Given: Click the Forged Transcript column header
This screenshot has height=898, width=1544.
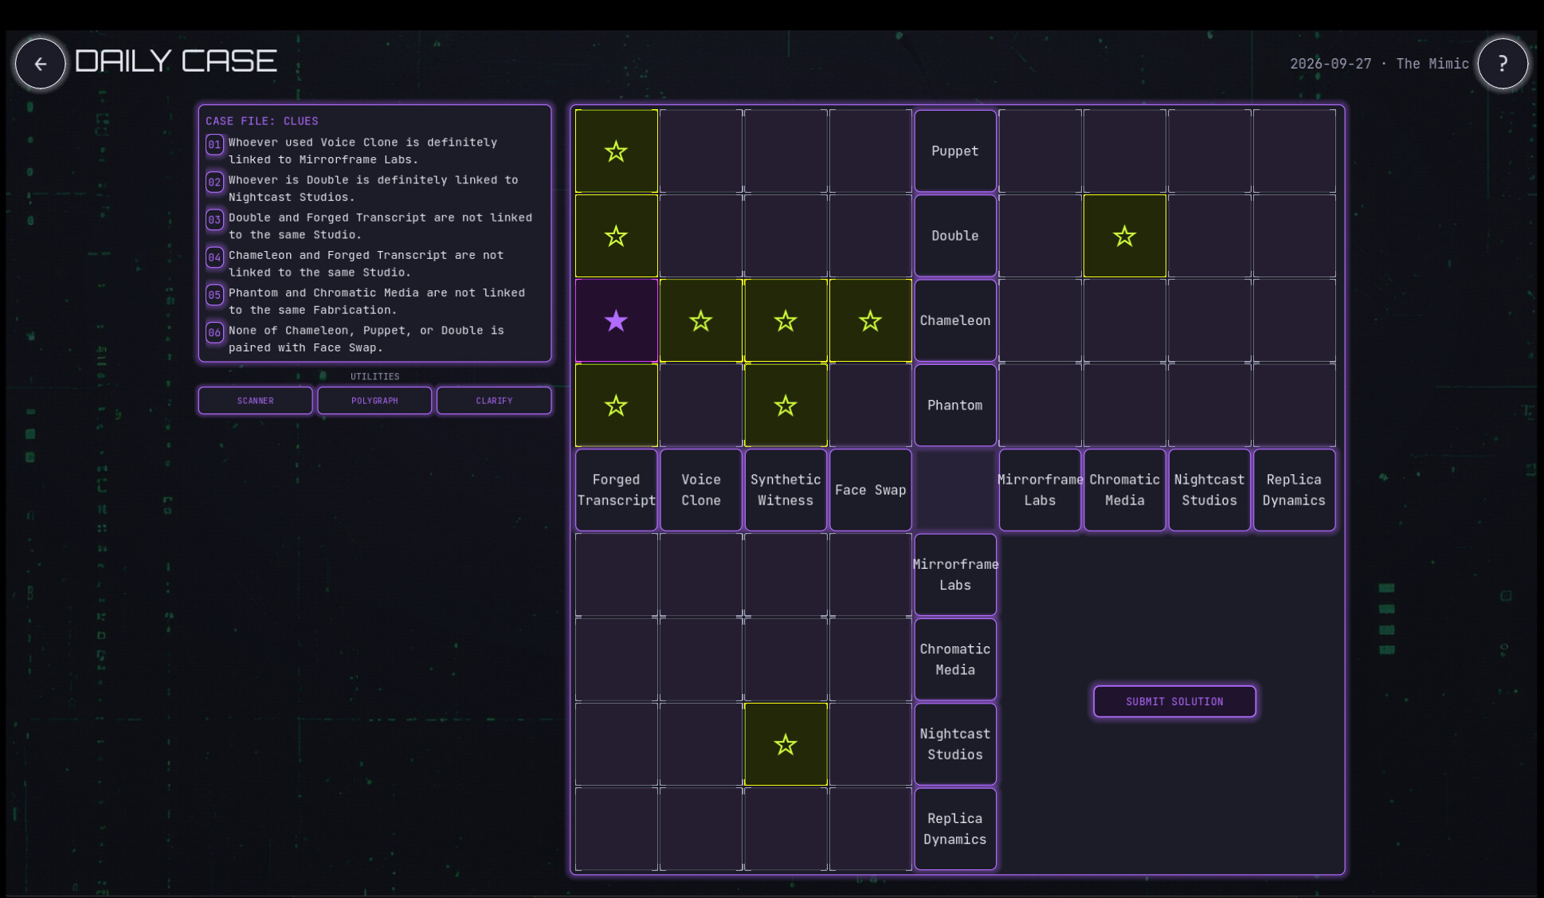Looking at the screenshot, I should (616, 490).
